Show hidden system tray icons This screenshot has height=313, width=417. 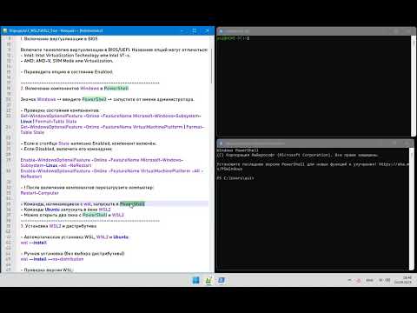[x=349, y=280]
